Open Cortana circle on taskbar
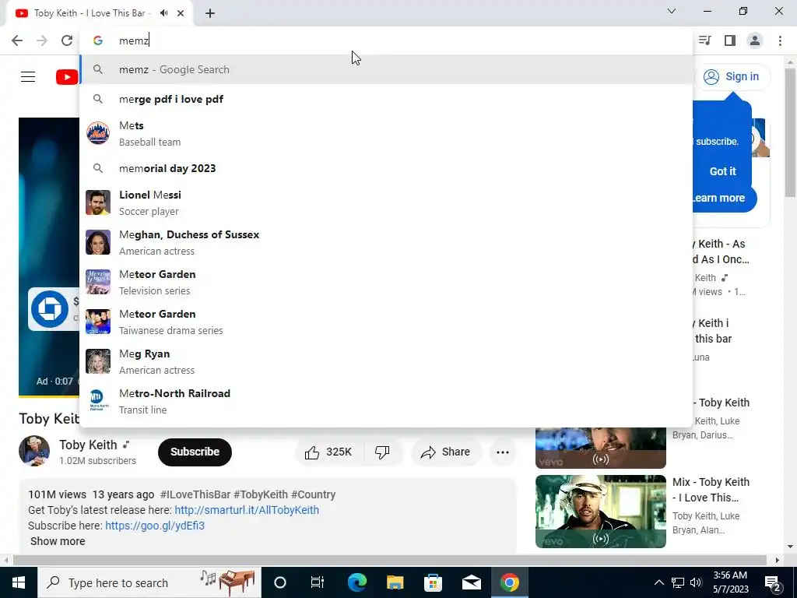 coord(279,582)
